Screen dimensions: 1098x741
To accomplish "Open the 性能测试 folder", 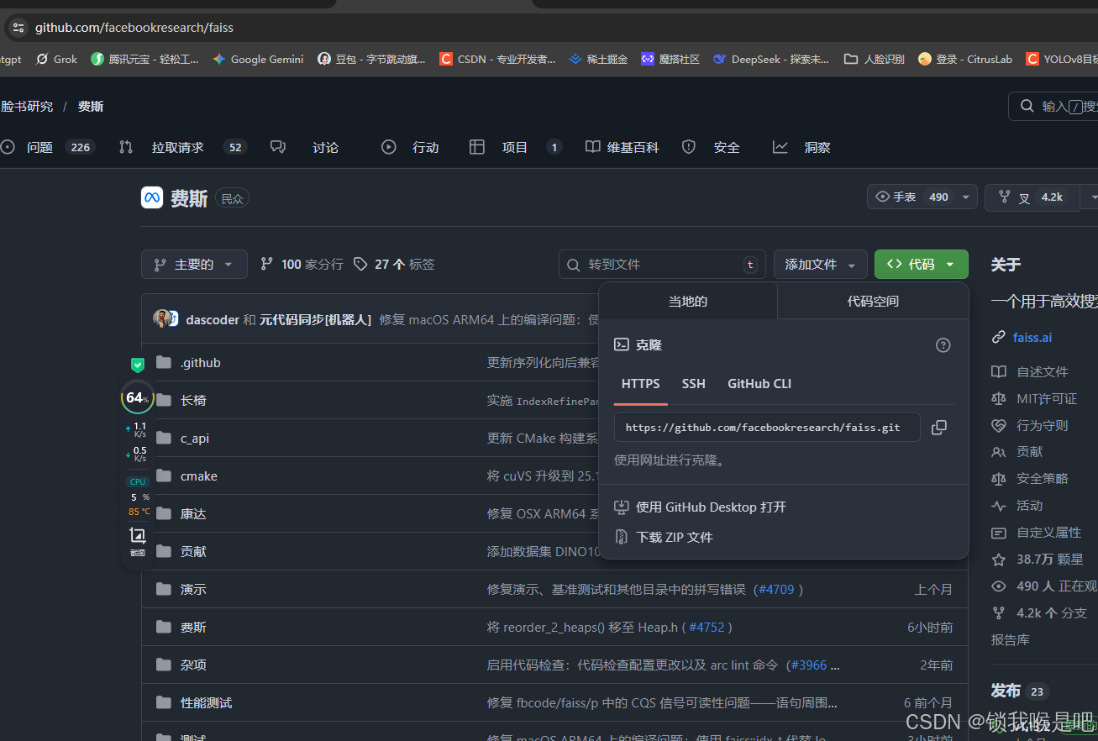I will (206, 703).
